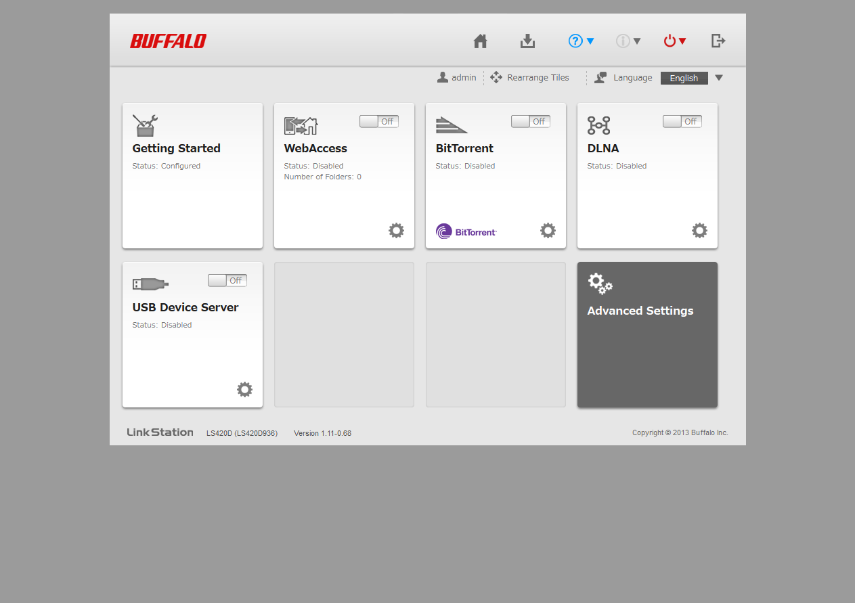Enable the BitTorrent toggle switch
This screenshot has width=855, height=603.
click(x=530, y=121)
